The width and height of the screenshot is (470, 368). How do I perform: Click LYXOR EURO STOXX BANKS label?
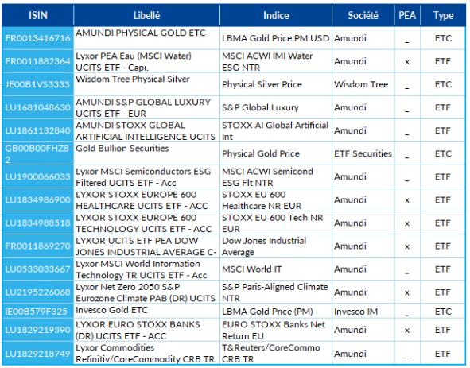(138, 330)
